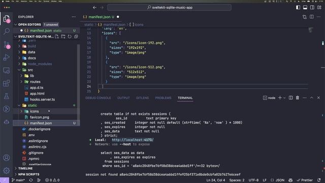Toggle secondary side bar visibility
The image size is (325, 183).
pyautogui.click(x=312, y=8)
